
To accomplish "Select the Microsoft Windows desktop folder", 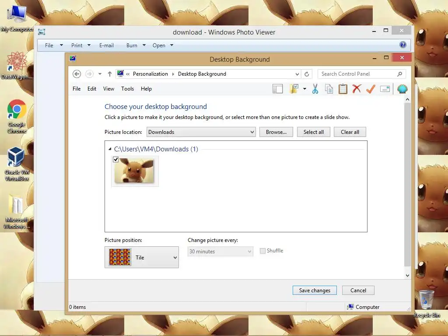I will (x=17, y=211).
